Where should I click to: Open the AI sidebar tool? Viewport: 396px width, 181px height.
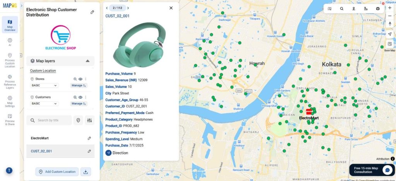10,42
